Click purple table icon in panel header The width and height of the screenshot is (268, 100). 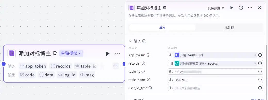pos(132,8)
